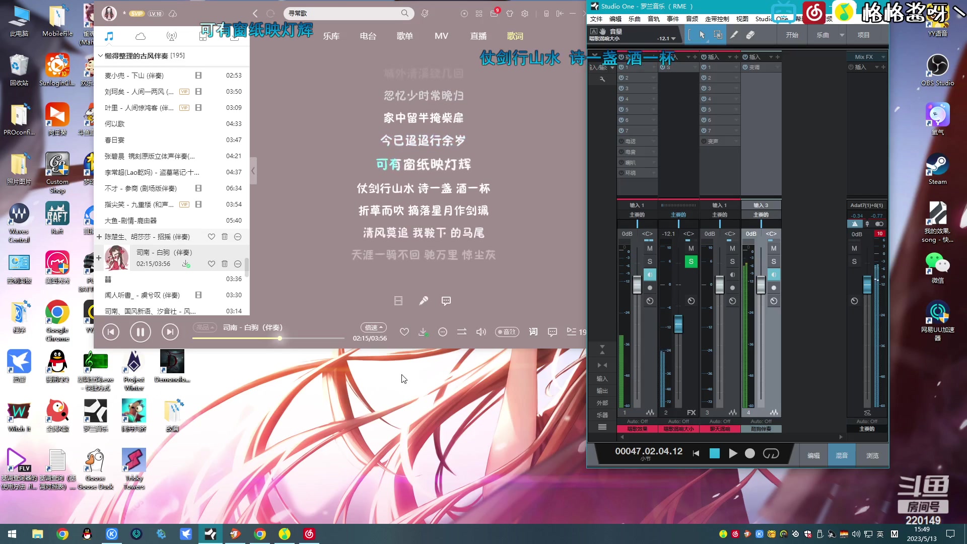The image size is (967, 544).
Task: Mute the main output channel
Action: pos(854,248)
